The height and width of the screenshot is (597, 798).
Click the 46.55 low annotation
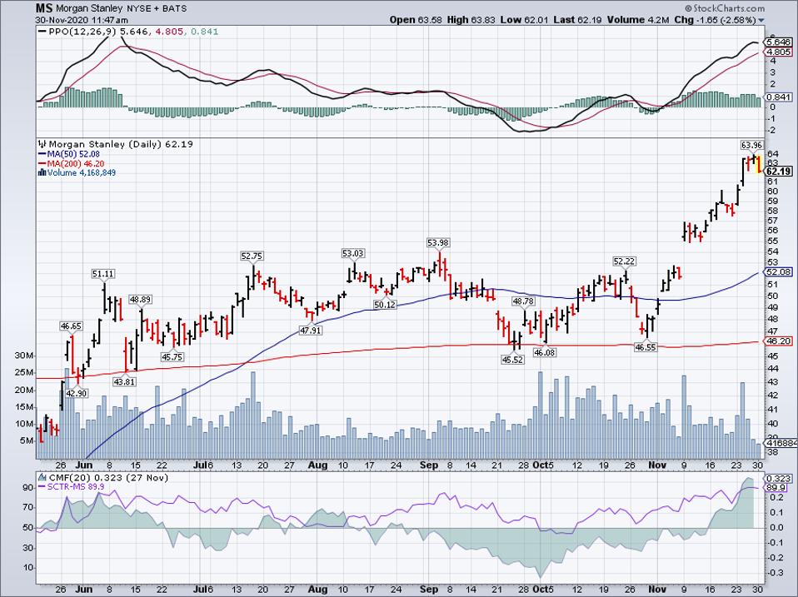pos(646,347)
